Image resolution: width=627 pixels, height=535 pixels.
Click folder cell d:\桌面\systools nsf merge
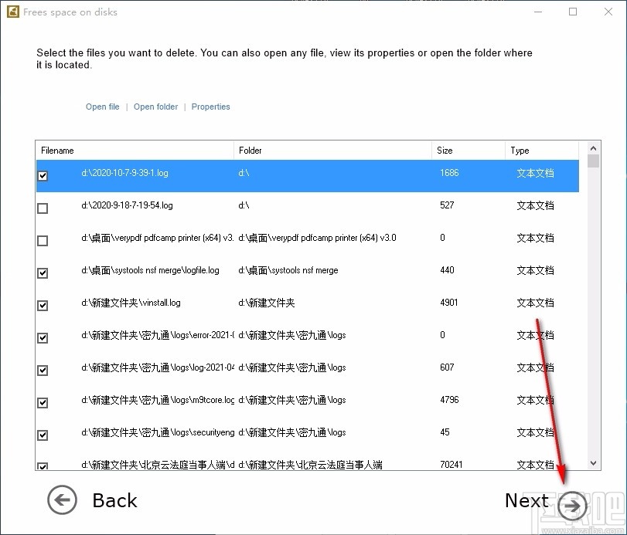pyautogui.click(x=288, y=270)
